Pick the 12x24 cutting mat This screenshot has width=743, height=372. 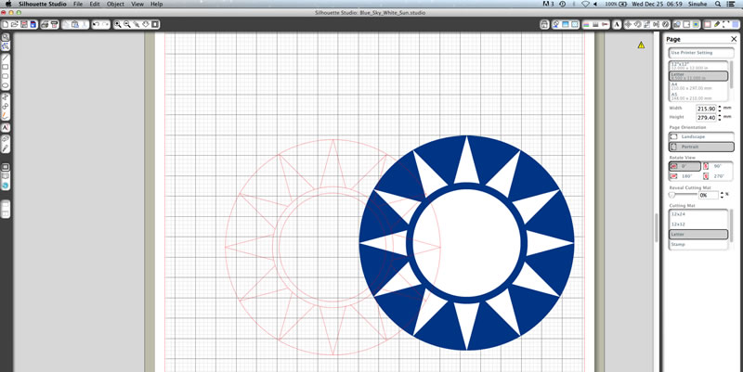point(698,214)
